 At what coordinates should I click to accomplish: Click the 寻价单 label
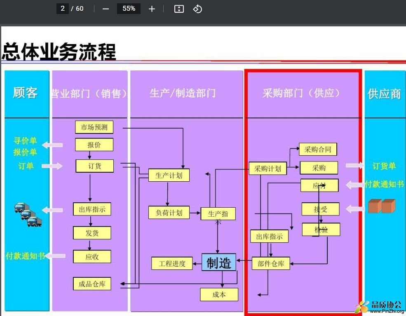(x=26, y=141)
